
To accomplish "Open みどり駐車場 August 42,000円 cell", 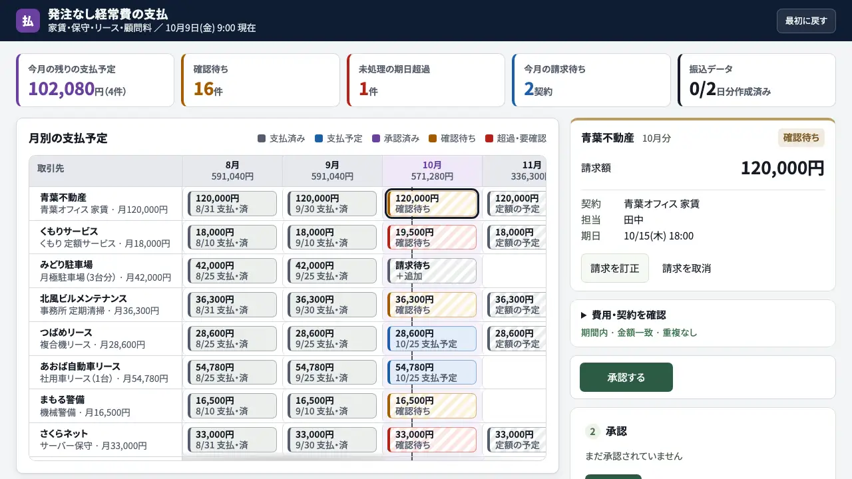I will (232, 271).
